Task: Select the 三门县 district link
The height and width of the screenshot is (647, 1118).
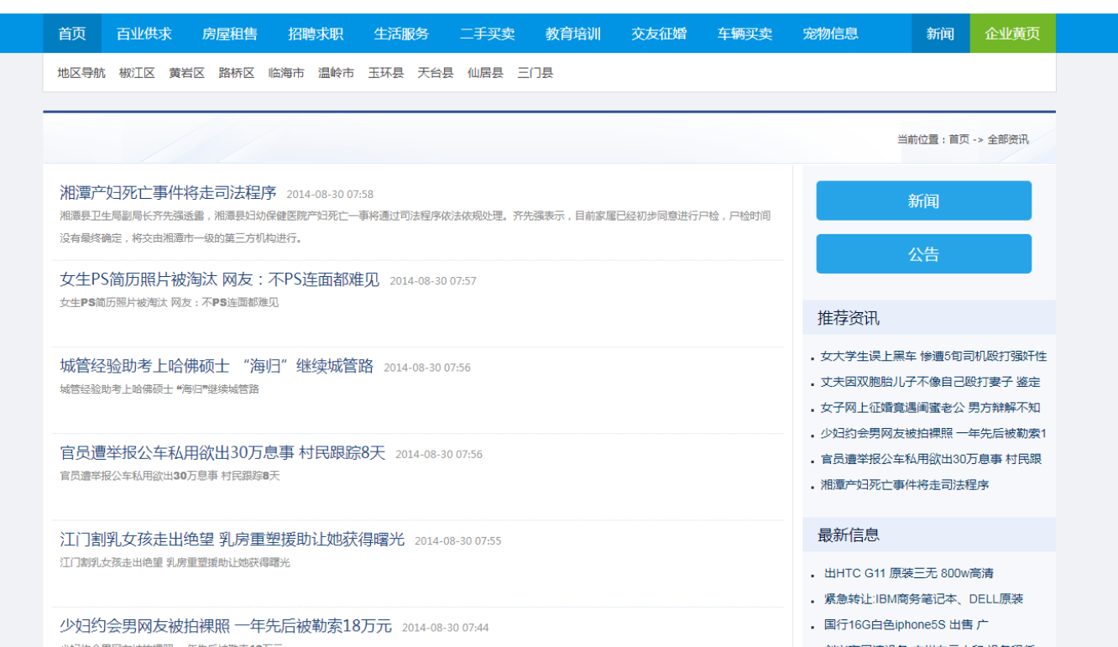Action: [x=534, y=73]
